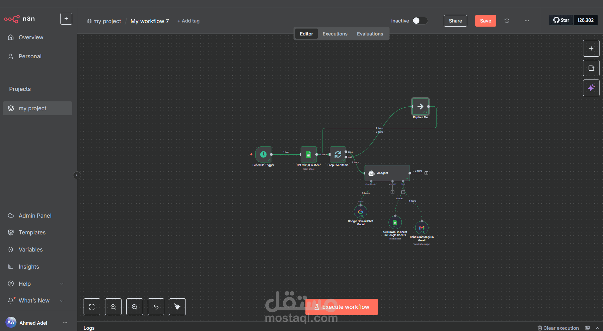The height and width of the screenshot is (331, 603).
Task: Select the Loop Over Items node
Action: click(x=338, y=154)
